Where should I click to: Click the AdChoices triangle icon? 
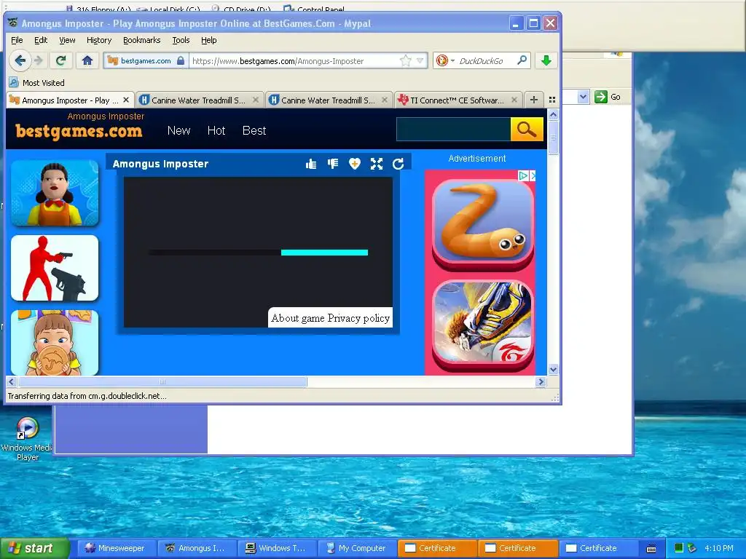click(523, 175)
